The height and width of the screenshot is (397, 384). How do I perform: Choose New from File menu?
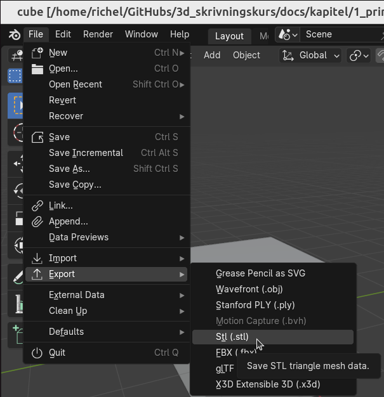click(107, 53)
